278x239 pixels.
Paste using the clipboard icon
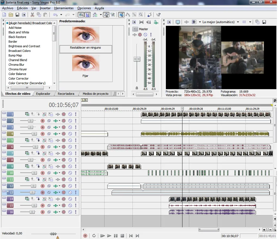tap(45, 15)
